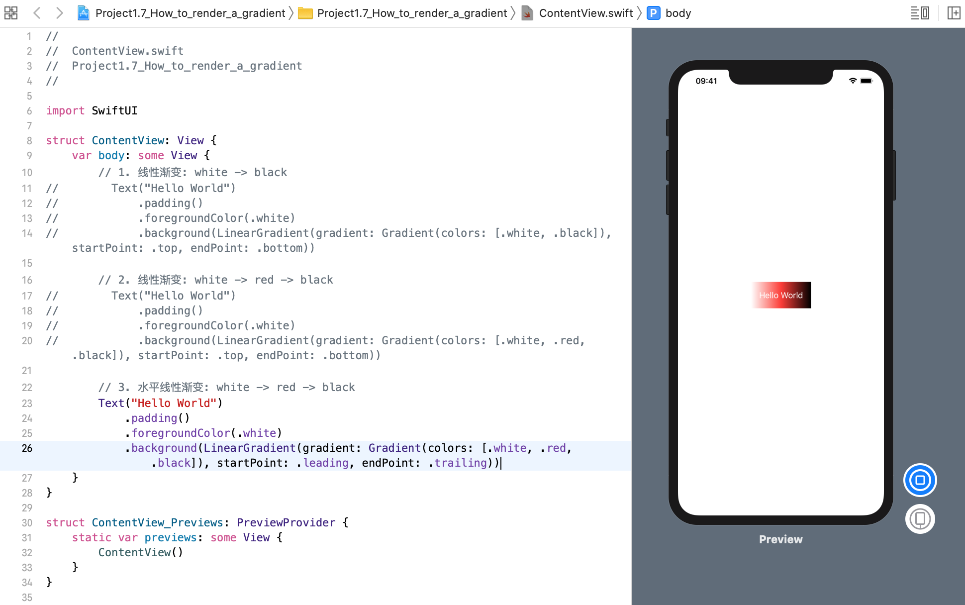Toggle visibility of commented line 14 background
Image resolution: width=965 pixels, height=605 pixels.
(x=52, y=232)
